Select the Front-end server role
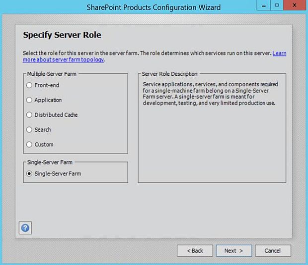This screenshot has height=265, width=308. point(43,85)
